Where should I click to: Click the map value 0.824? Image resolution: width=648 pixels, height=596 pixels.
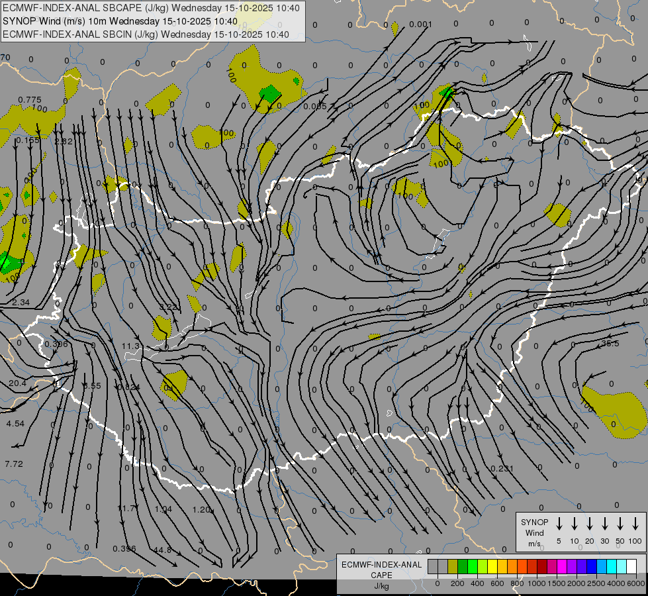click(x=129, y=387)
